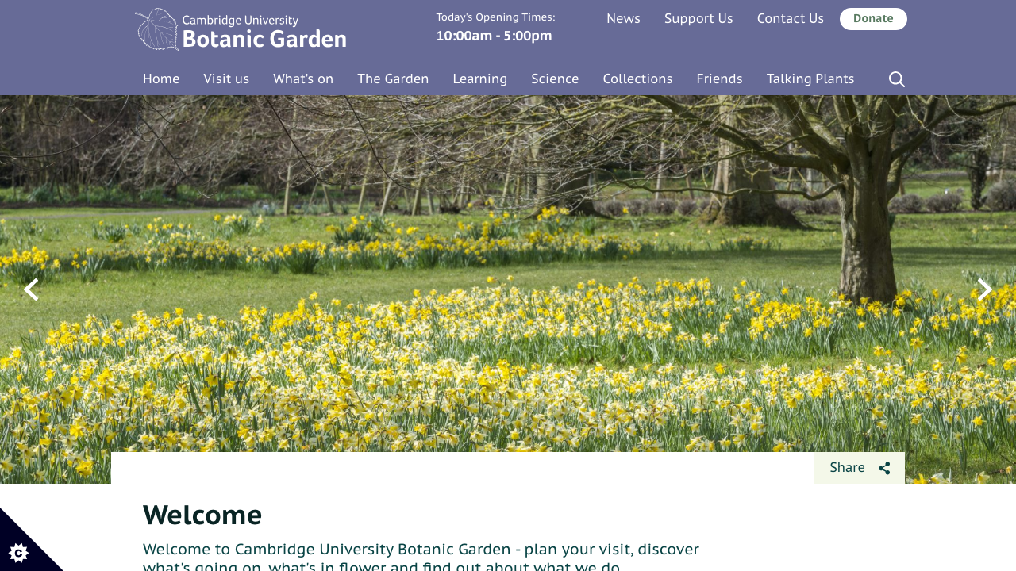Advance the carousel with the next arrow
This screenshot has width=1016, height=571.
coord(984,289)
